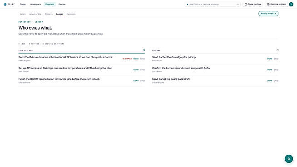Open the Workspace section

[35, 4]
